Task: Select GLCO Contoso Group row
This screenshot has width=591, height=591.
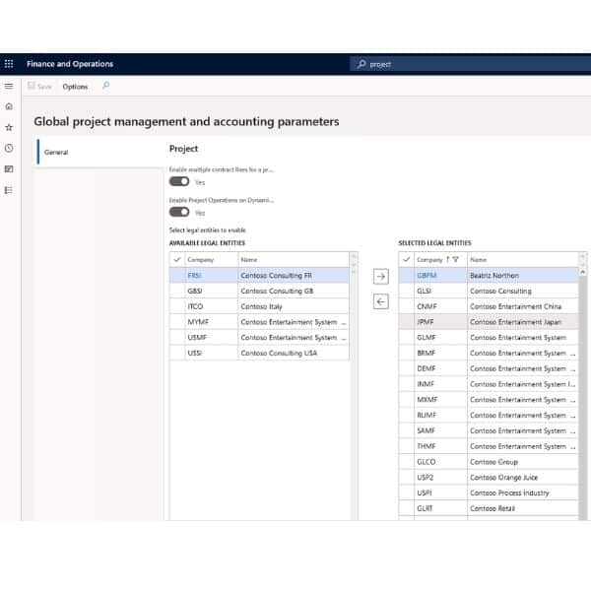Action: [x=489, y=462]
